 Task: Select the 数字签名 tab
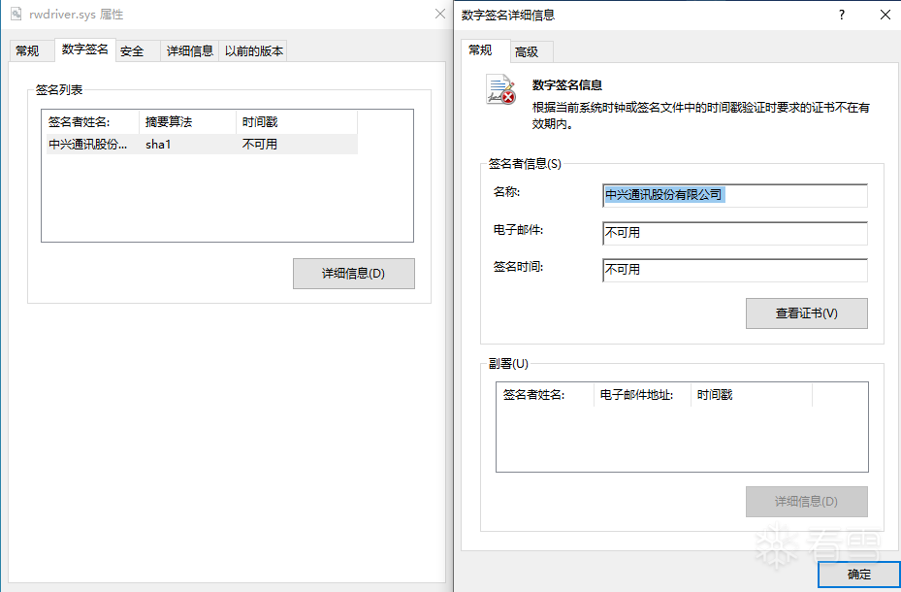click(84, 49)
